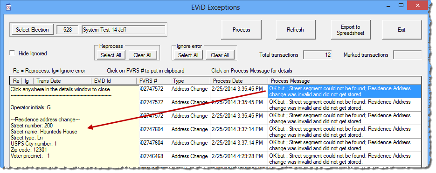This screenshot has height=173, width=436.
Task: Click the yellow details window to close it
Action: [75, 126]
